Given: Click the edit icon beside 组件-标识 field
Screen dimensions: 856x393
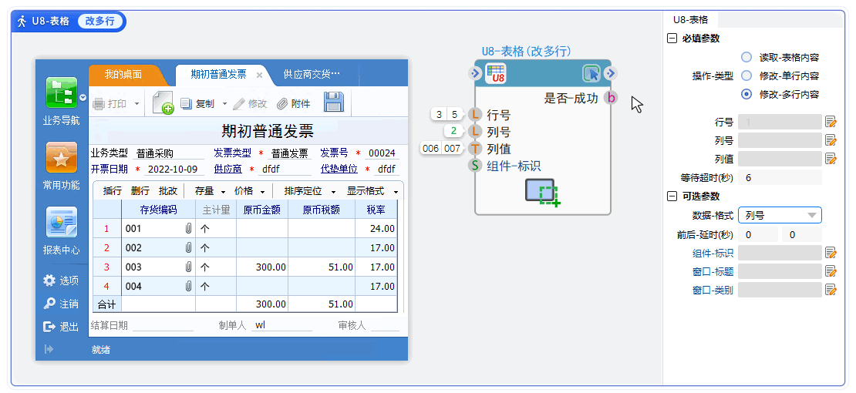Looking at the screenshot, I should pos(831,252).
